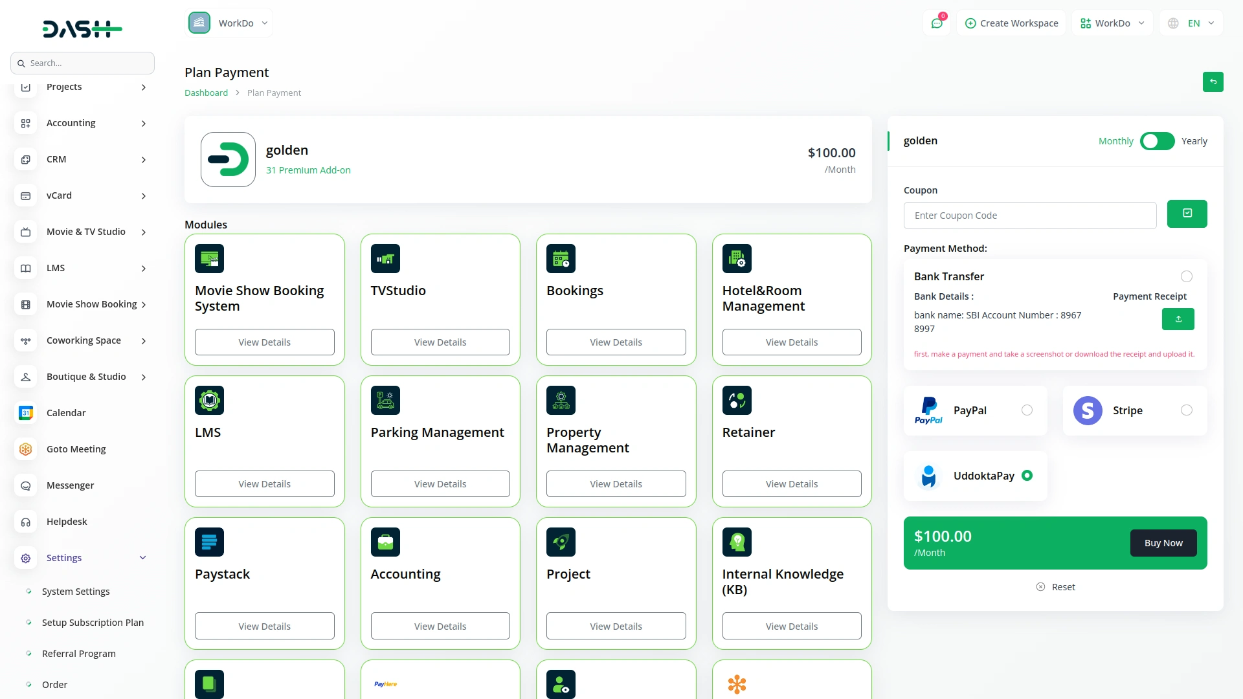Click the apply coupon check icon
The height and width of the screenshot is (699, 1243).
pyautogui.click(x=1187, y=214)
